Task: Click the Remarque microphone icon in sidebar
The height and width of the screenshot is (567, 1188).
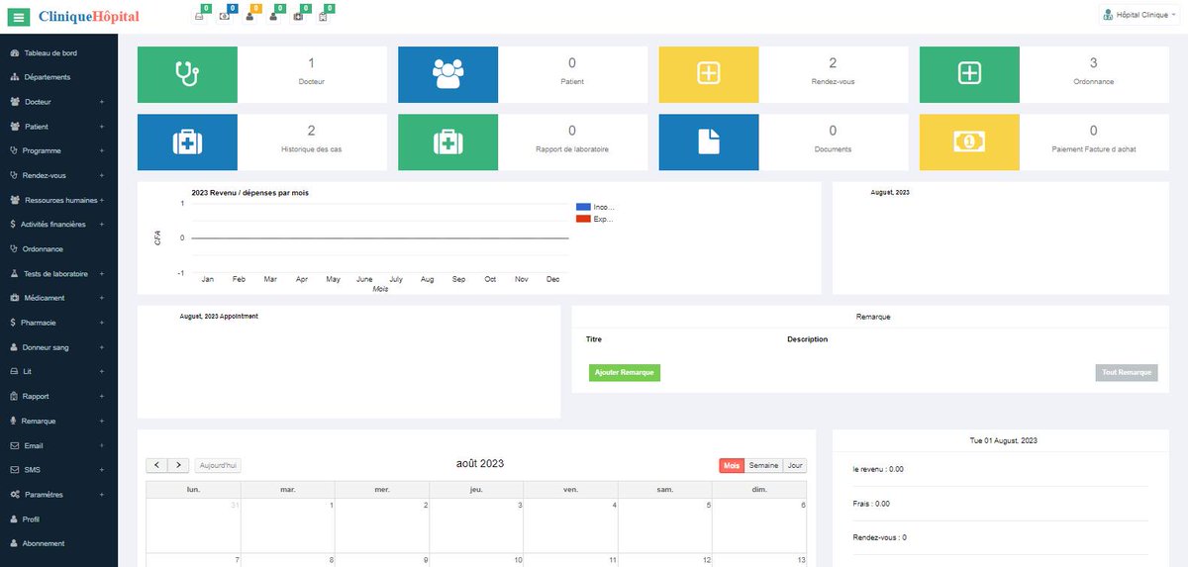Action: (x=14, y=421)
